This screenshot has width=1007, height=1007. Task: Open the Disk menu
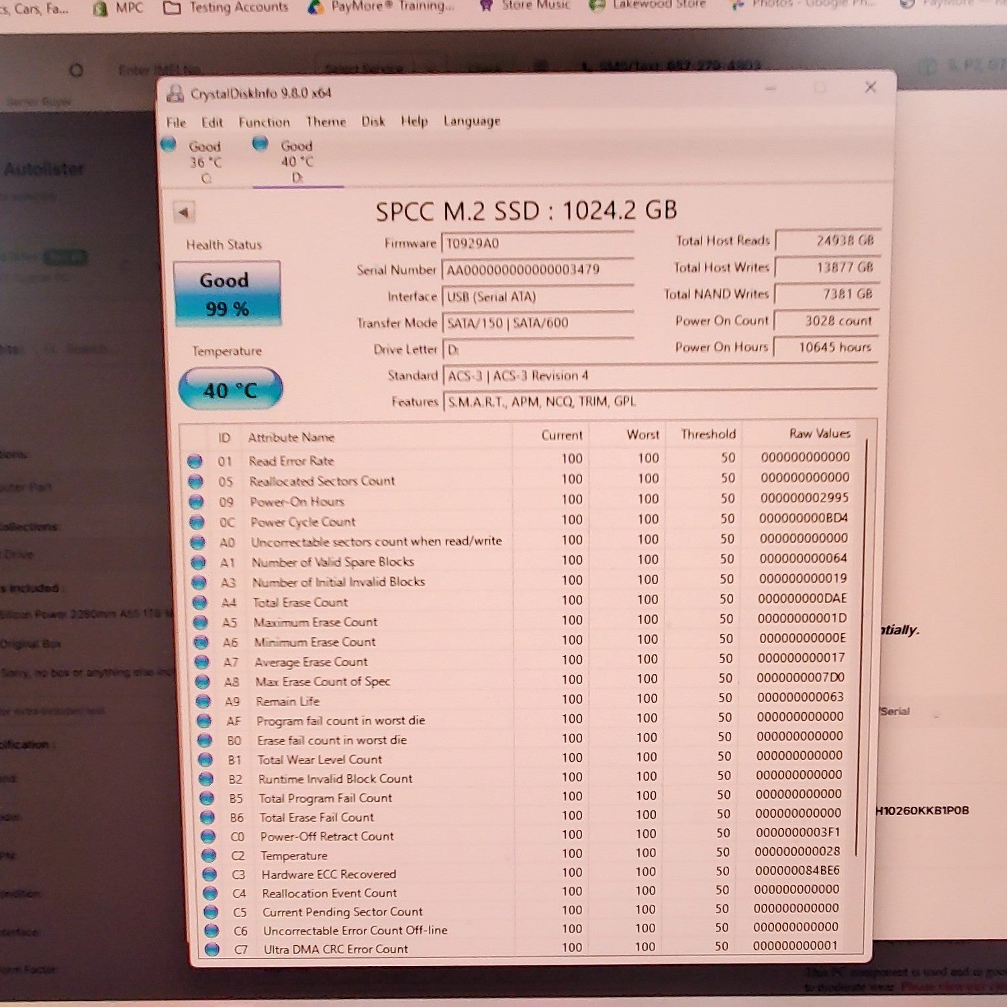point(373,122)
